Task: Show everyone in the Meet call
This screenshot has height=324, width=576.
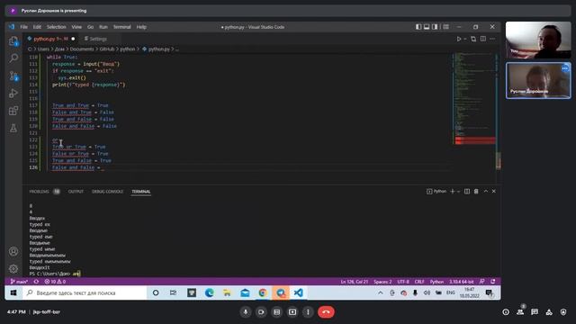Action: tap(520, 312)
